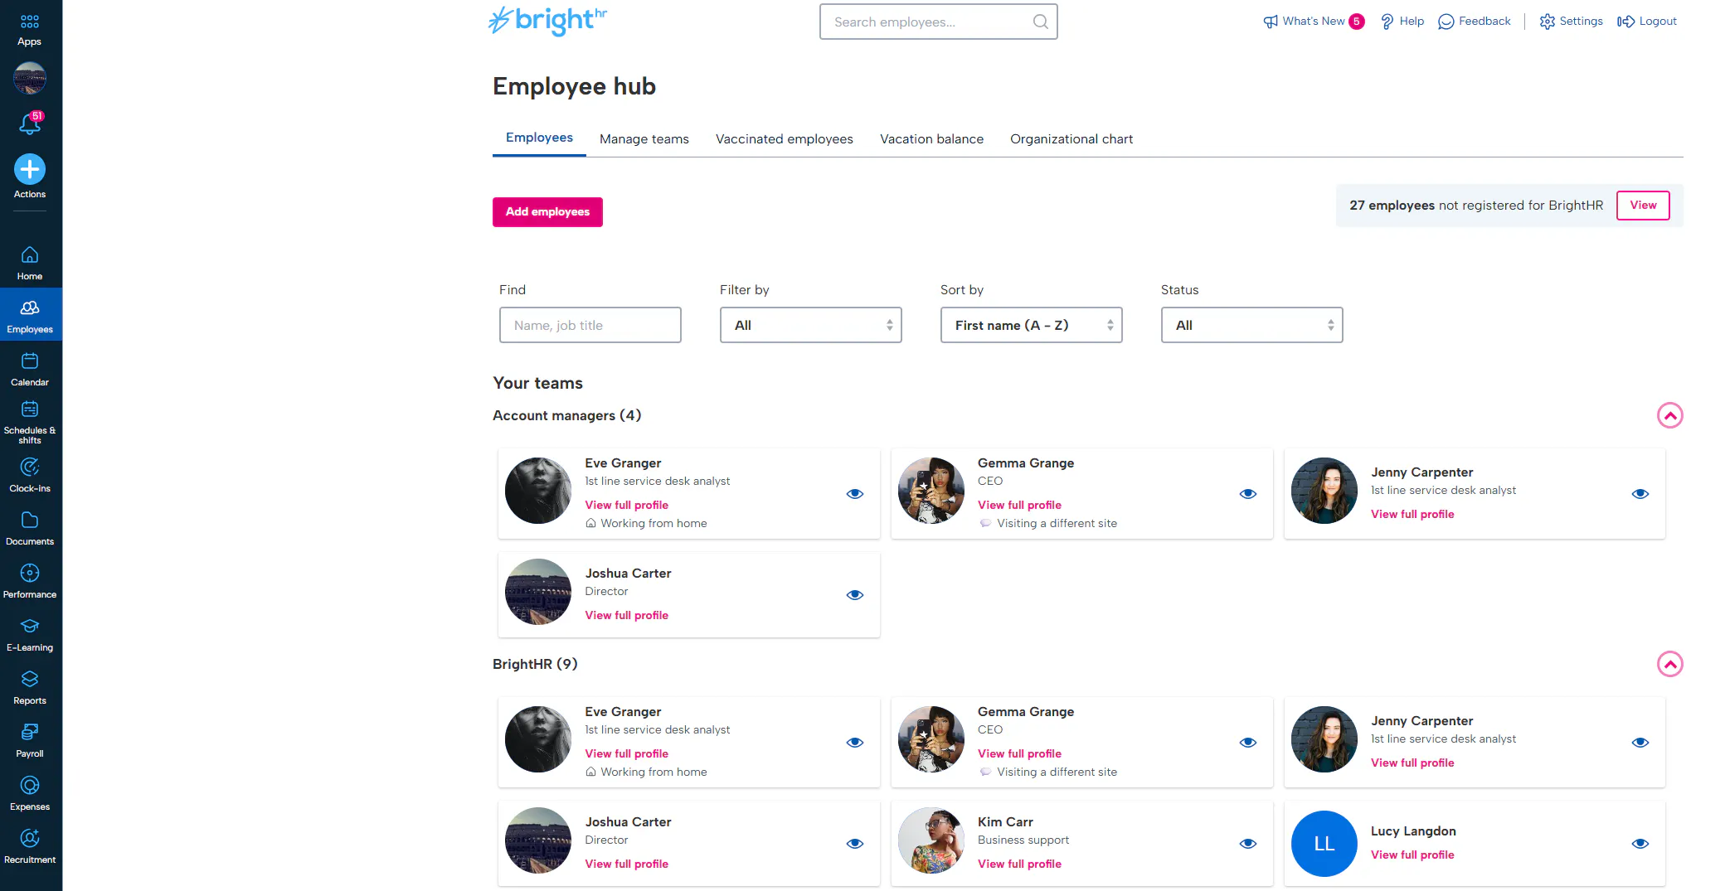Open the Organizational chart tab
The image size is (1725, 891).
tap(1071, 138)
